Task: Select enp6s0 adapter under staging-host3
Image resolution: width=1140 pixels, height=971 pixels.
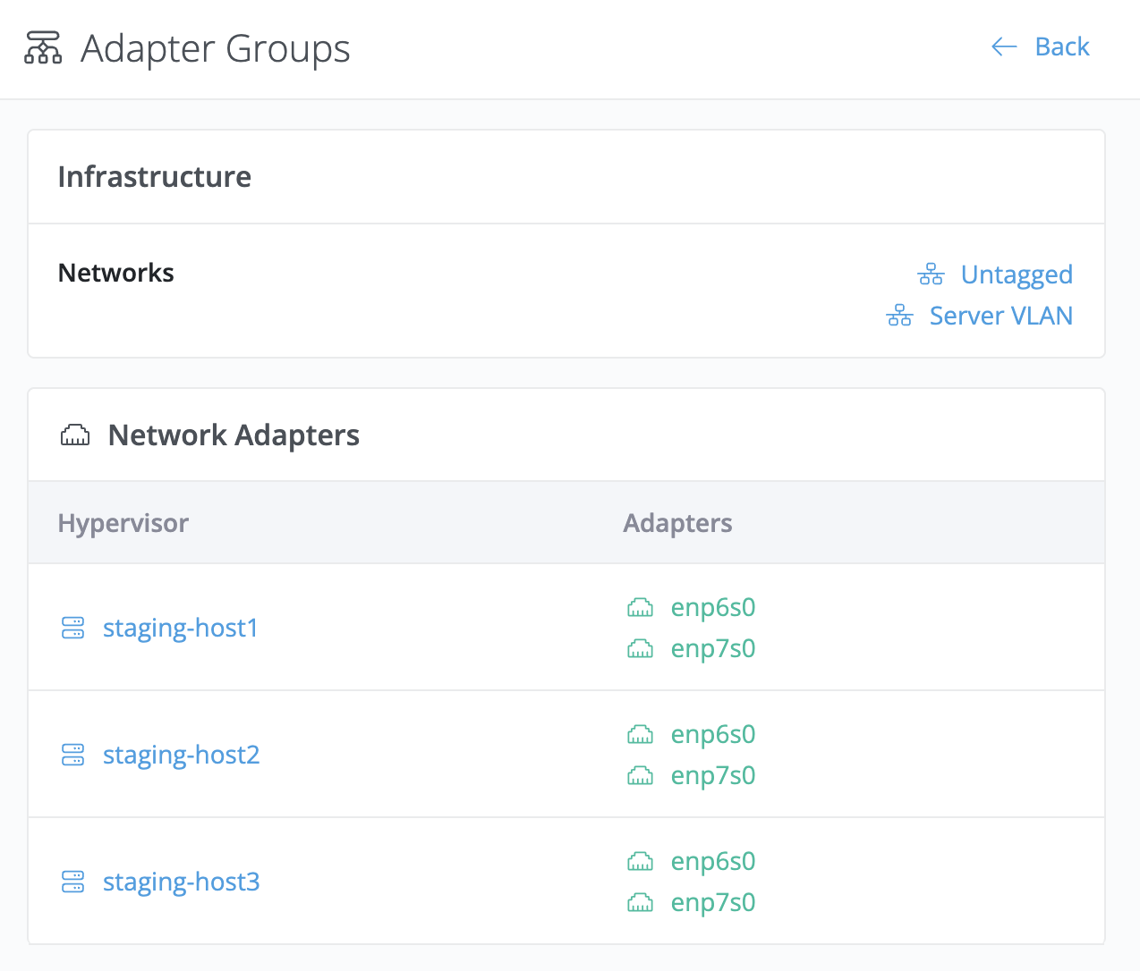Action: pos(713,861)
